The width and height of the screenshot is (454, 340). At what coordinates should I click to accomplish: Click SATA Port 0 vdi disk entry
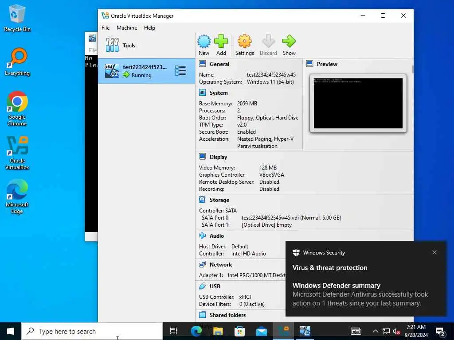[291, 217]
